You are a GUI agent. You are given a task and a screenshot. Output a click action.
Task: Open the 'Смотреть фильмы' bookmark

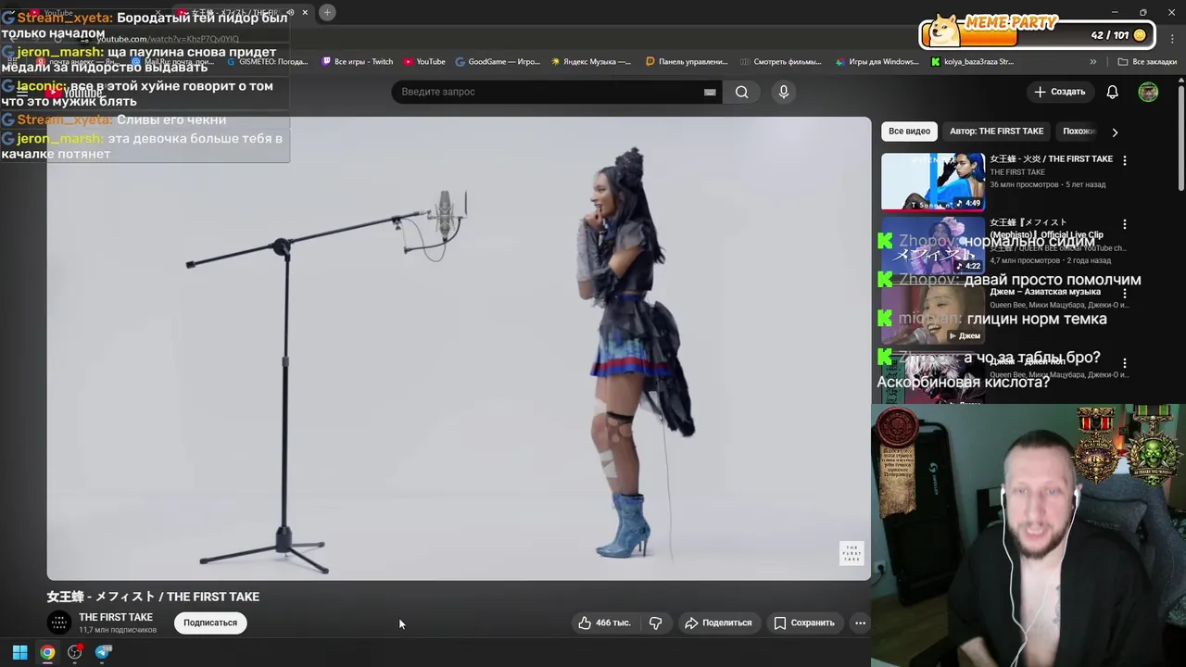(x=781, y=62)
